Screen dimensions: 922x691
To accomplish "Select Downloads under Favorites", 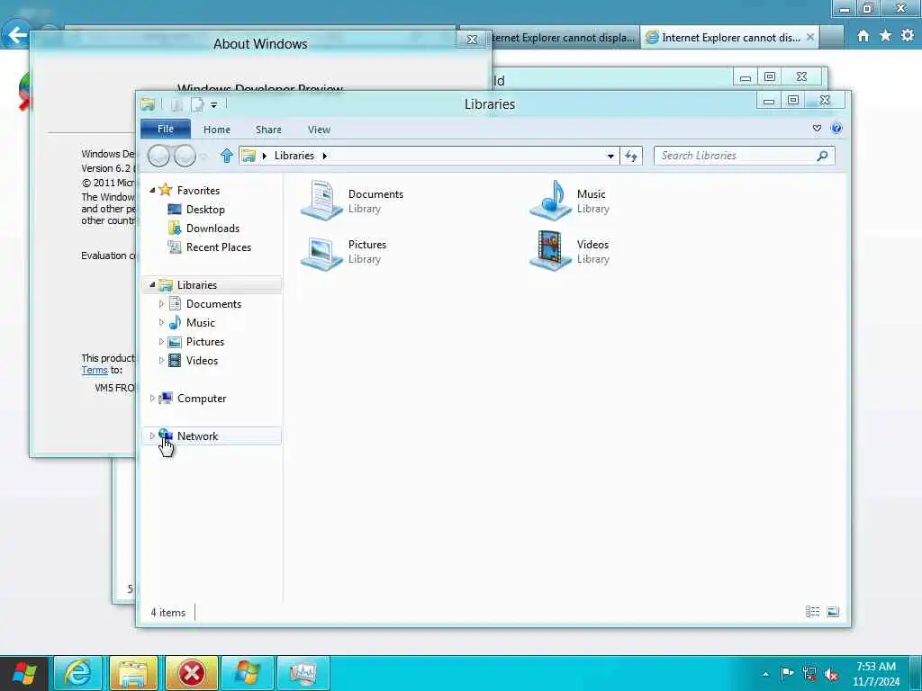I will coord(212,228).
